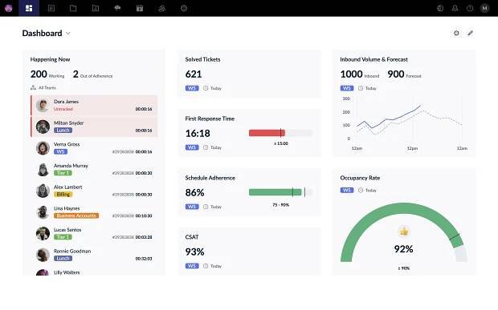Click Tier 1 tag under Amanda Murray
Image resolution: width=498 pixels, height=310 pixels.
point(63,173)
